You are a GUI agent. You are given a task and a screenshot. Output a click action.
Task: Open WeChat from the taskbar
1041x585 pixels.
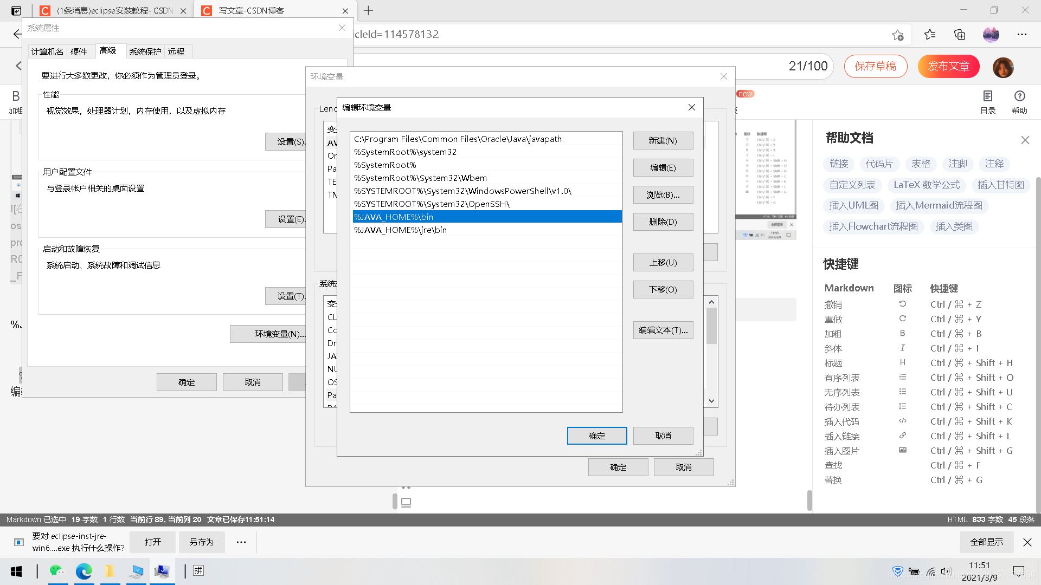56,571
